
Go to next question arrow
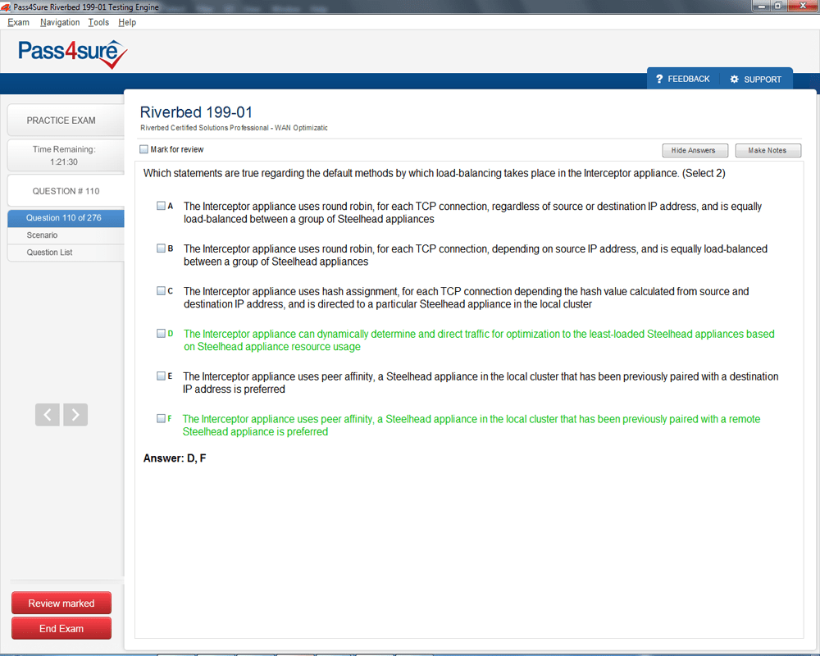tap(75, 415)
